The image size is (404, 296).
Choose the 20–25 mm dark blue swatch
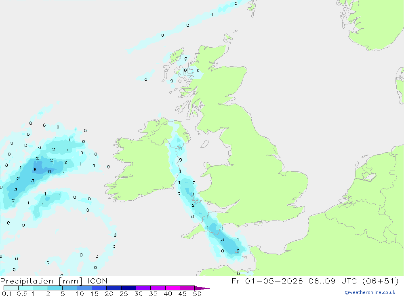114,288
